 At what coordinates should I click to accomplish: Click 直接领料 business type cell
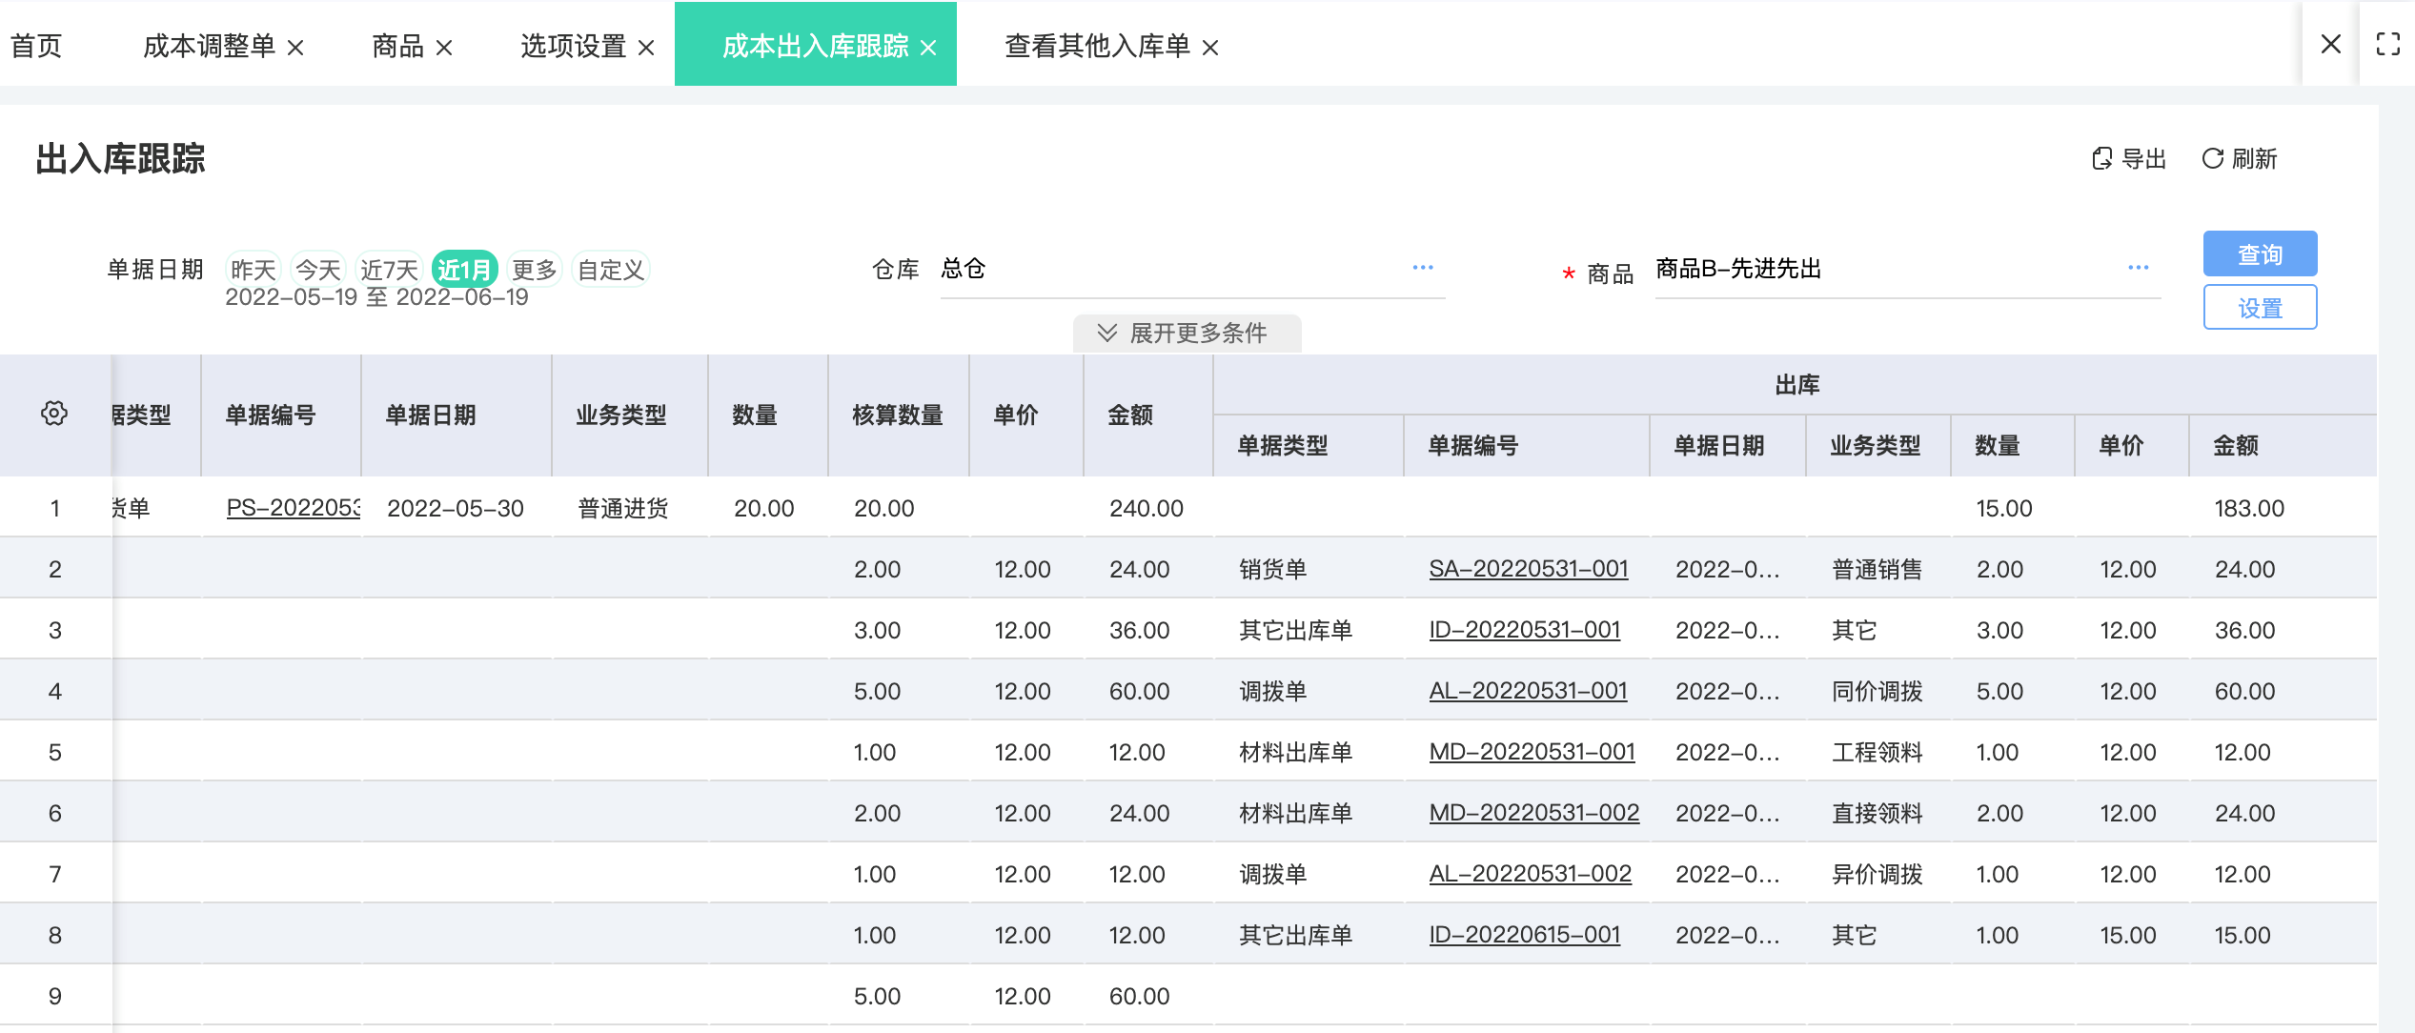[1877, 813]
